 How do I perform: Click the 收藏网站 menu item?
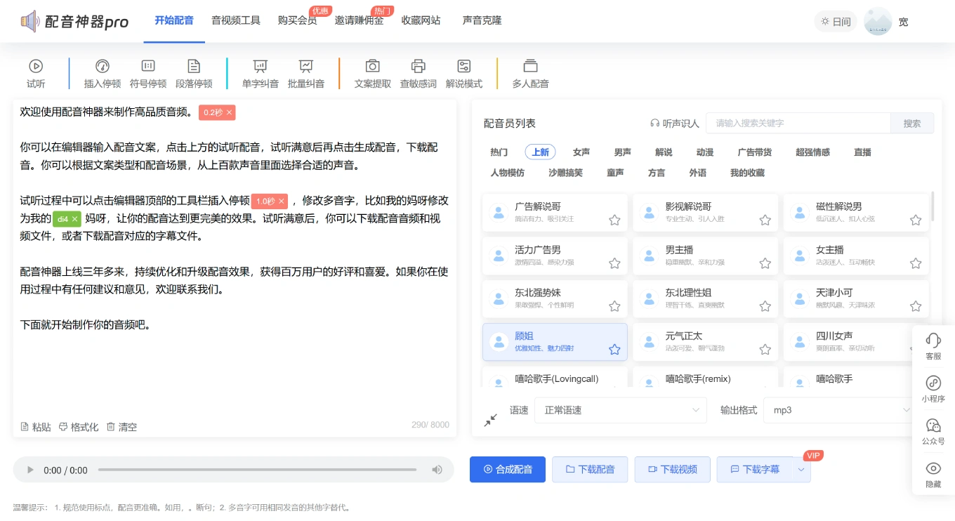(x=421, y=20)
